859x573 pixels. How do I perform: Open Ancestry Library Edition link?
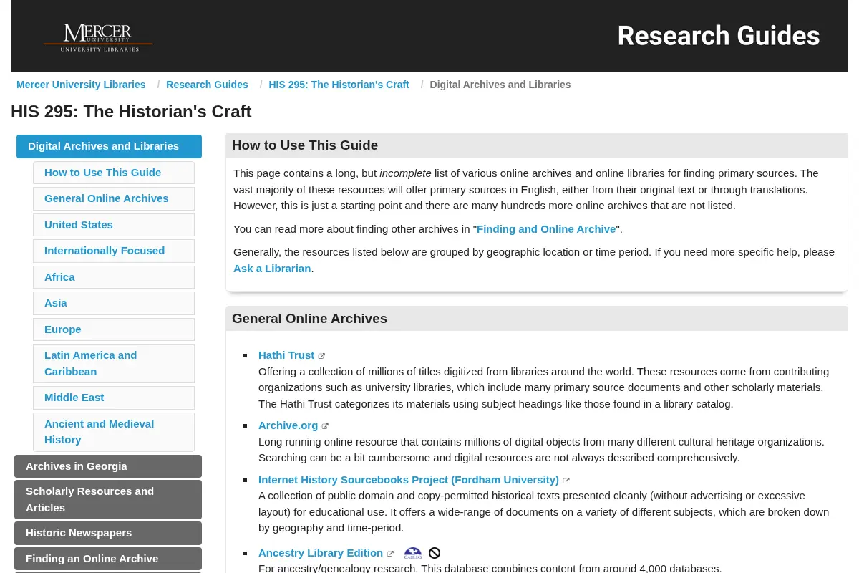click(x=321, y=553)
